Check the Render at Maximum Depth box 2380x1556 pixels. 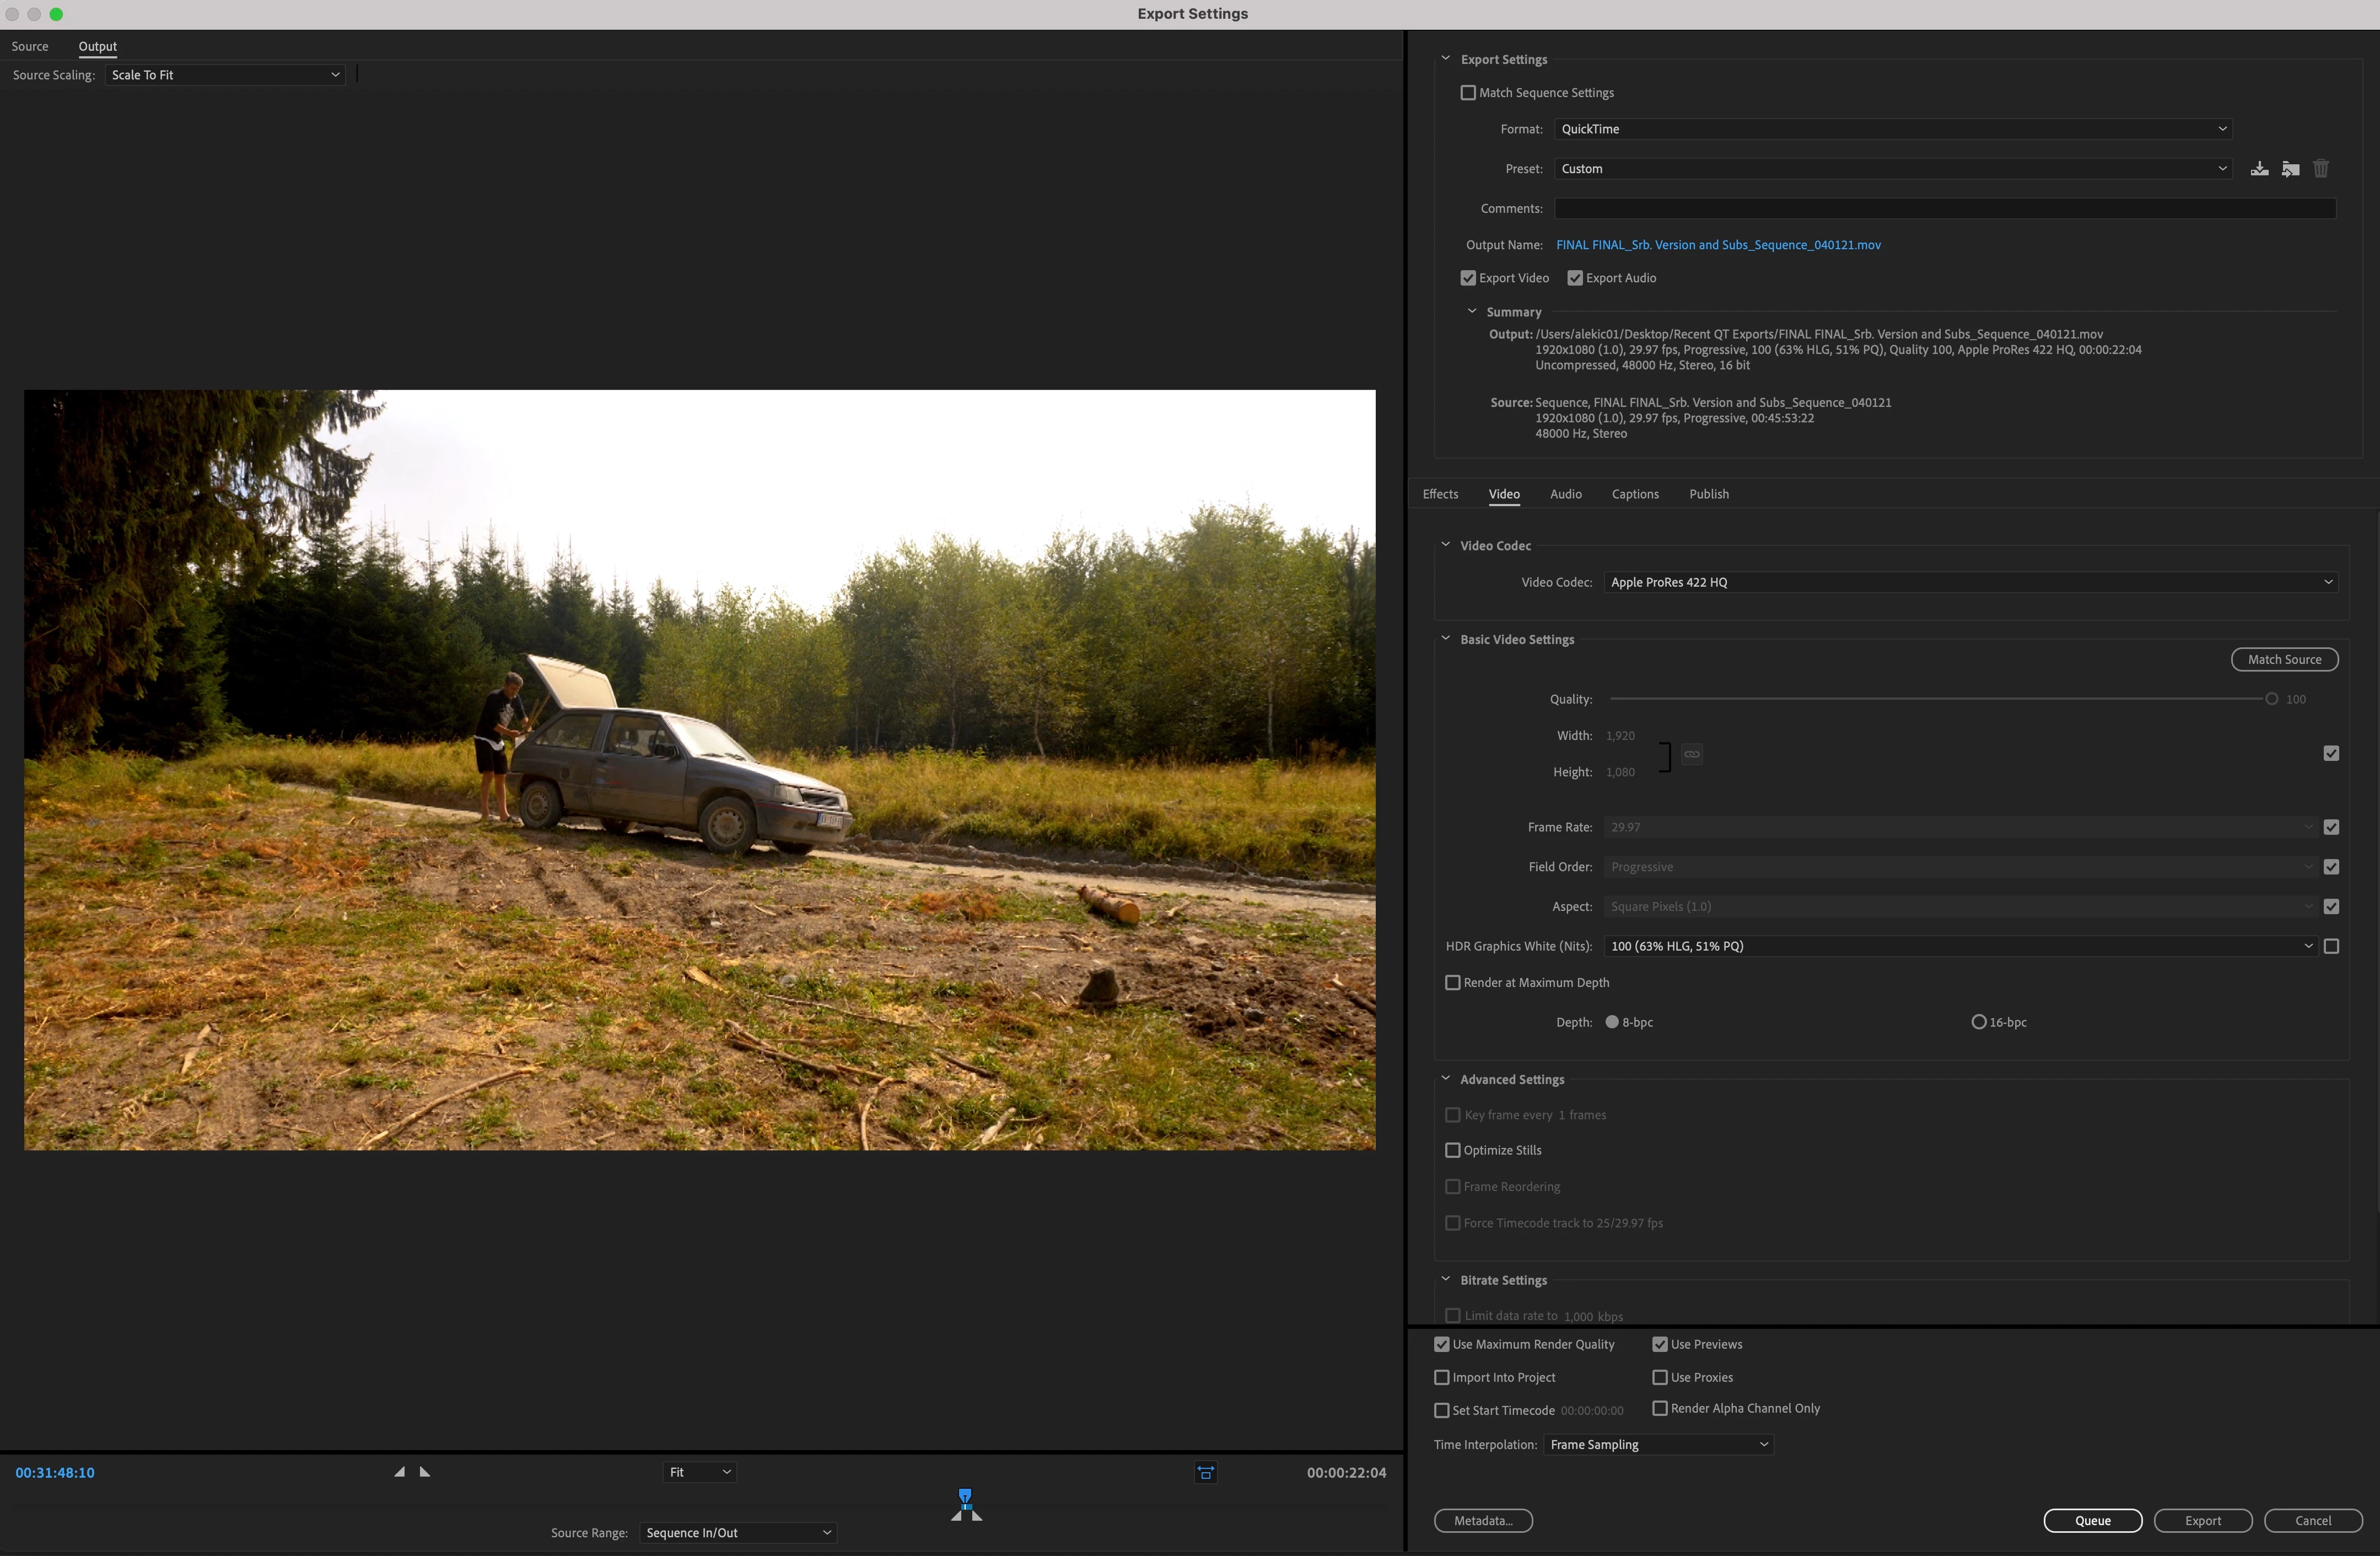click(1453, 983)
